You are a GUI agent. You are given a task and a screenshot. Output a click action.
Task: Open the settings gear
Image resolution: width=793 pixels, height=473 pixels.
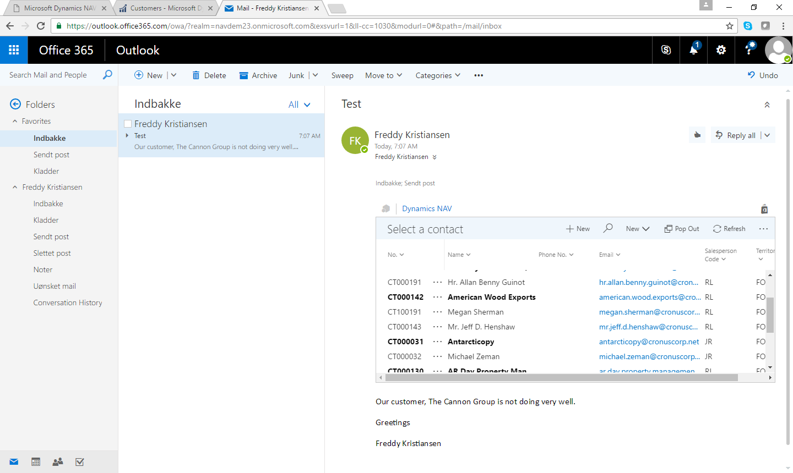(x=721, y=50)
